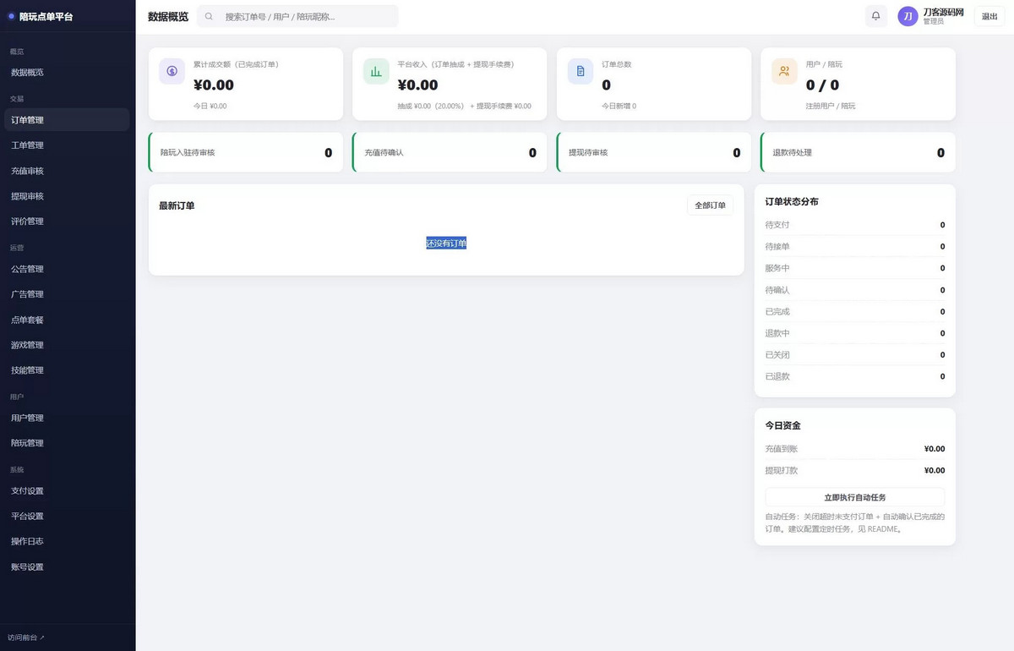Click the 全部订单 button
This screenshot has height=651, width=1014.
pos(710,205)
